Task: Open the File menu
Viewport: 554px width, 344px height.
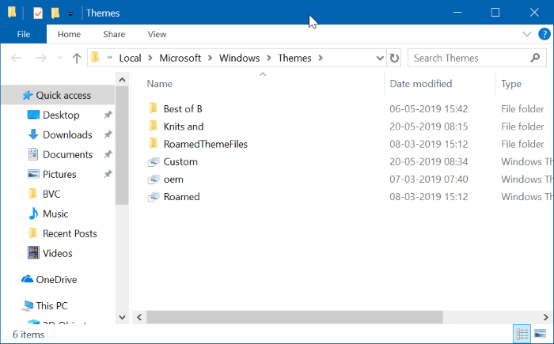Action: click(24, 34)
